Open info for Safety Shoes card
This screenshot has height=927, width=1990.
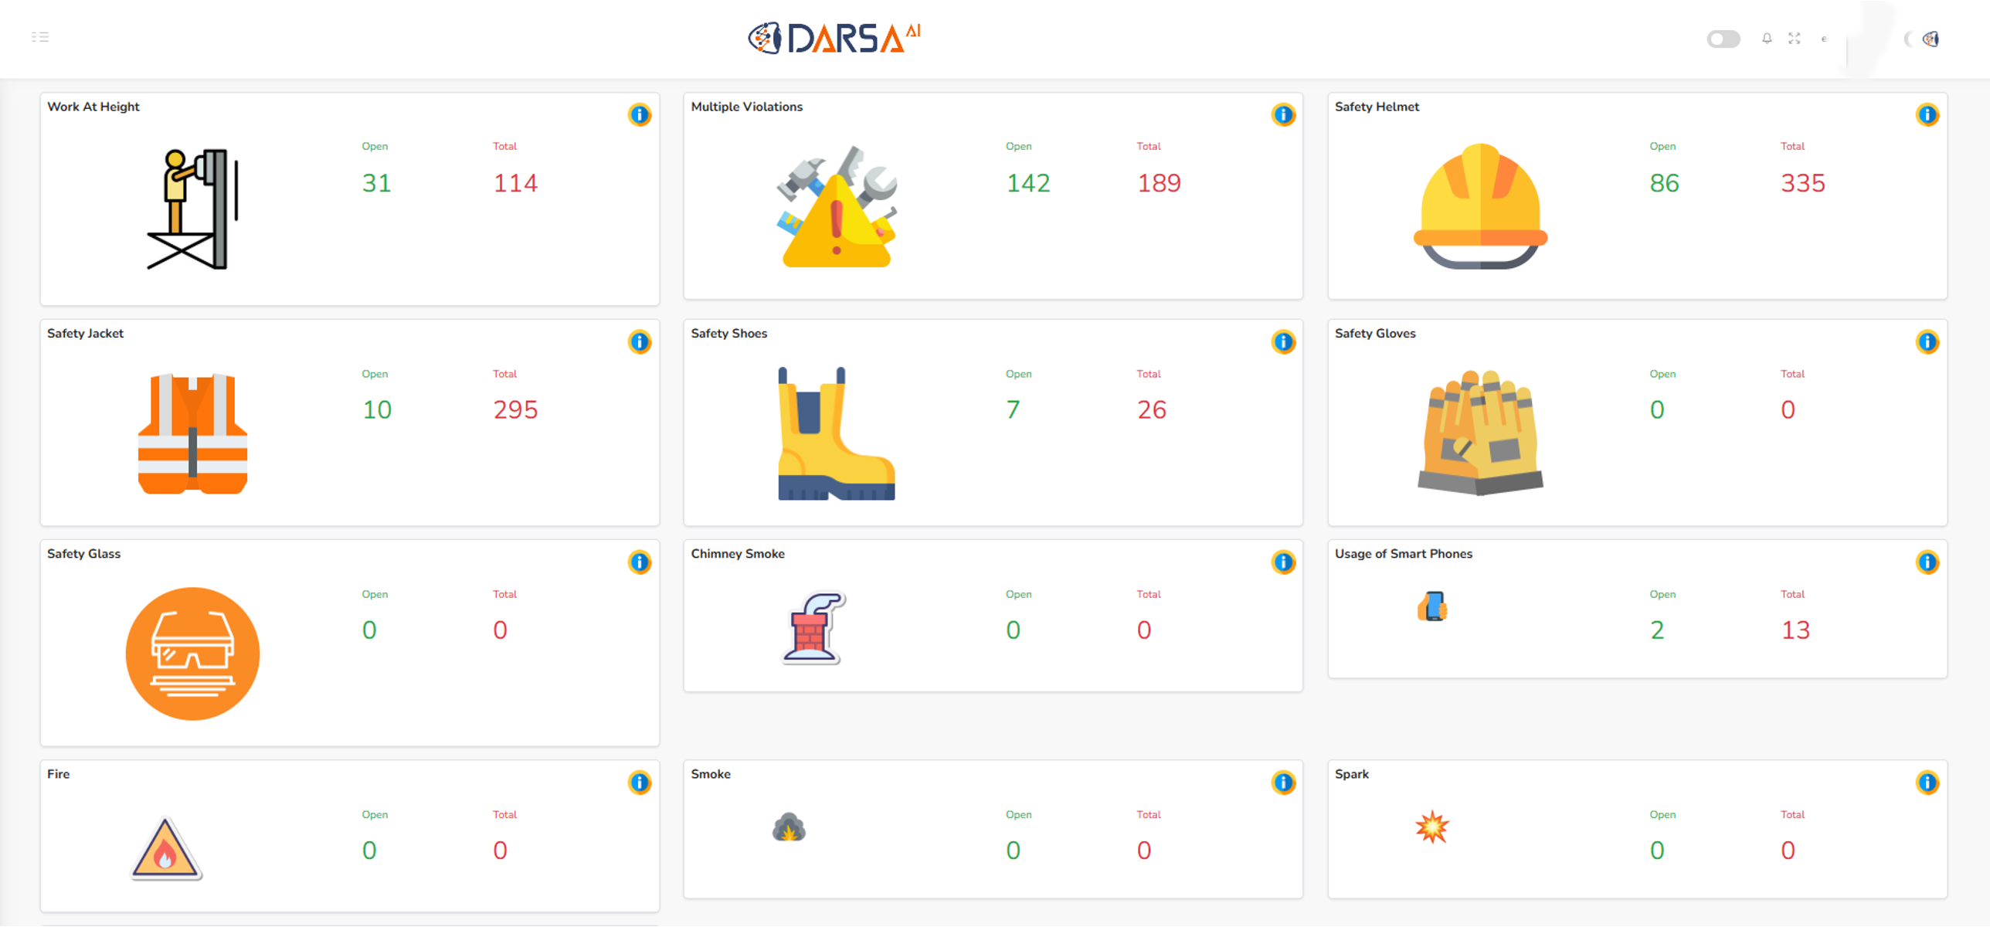pyautogui.click(x=1283, y=341)
